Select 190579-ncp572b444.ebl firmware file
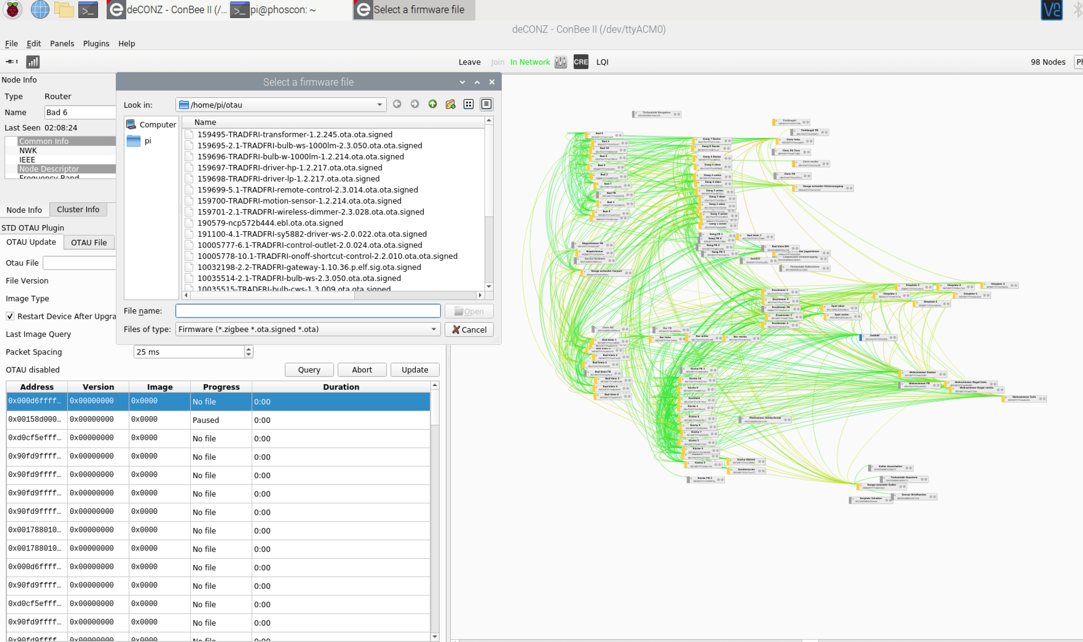 click(270, 223)
